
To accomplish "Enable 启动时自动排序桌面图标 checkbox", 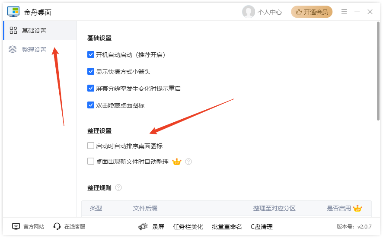I will pos(91,146).
